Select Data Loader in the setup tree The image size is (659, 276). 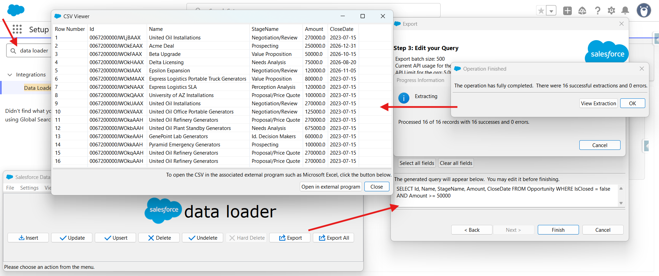pyautogui.click(x=38, y=88)
